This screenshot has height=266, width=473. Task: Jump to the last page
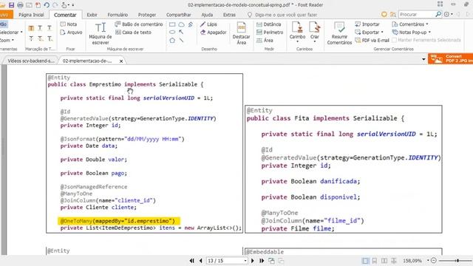(x=262, y=261)
